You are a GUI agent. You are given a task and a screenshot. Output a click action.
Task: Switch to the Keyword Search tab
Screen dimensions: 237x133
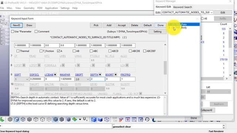(x=183, y=7)
